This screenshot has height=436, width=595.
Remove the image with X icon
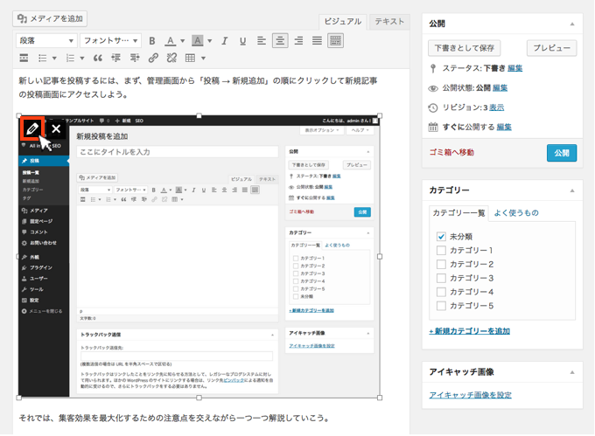click(x=56, y=128)
